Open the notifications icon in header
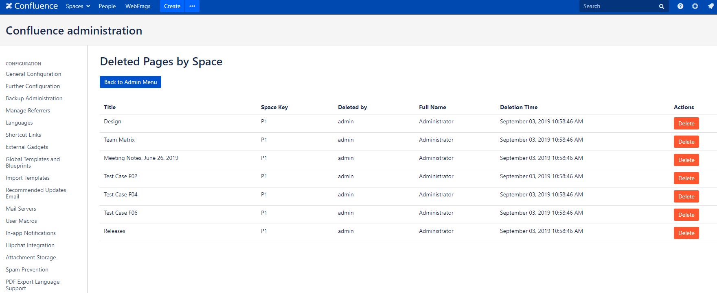The height and width of the screenshot is (293, 717). click(711, 6)
